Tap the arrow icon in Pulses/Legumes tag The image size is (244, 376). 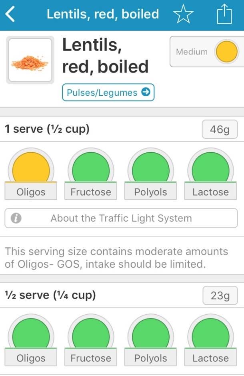coord(146,92)
